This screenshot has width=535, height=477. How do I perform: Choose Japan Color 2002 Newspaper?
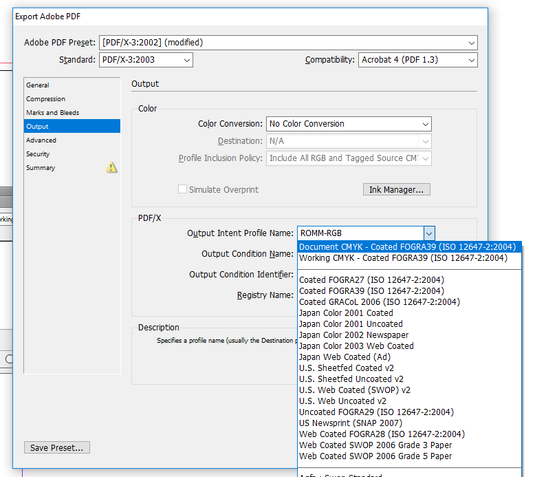point(409,335)
